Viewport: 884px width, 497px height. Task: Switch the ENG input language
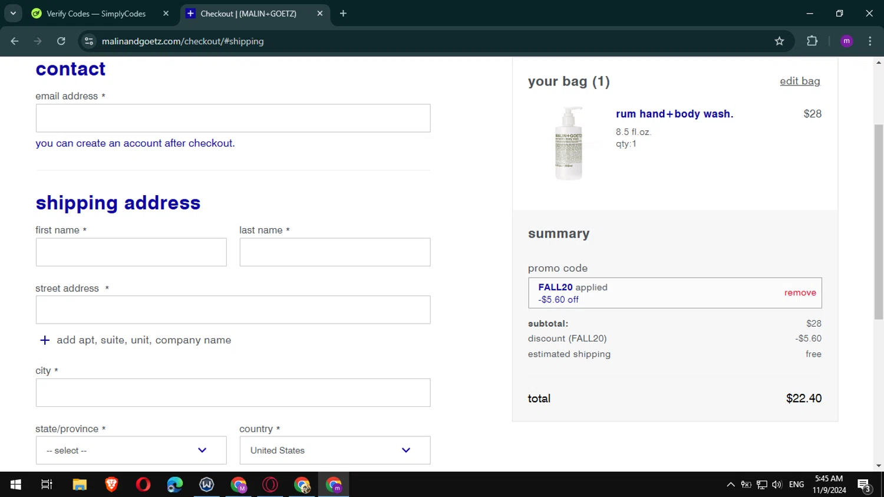[797, 485]
